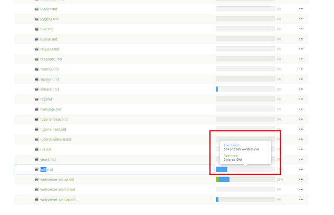The height and width of the screenshot is (215, 334).
Task: Open more options menu for tag.md
Action: [301, 99]
